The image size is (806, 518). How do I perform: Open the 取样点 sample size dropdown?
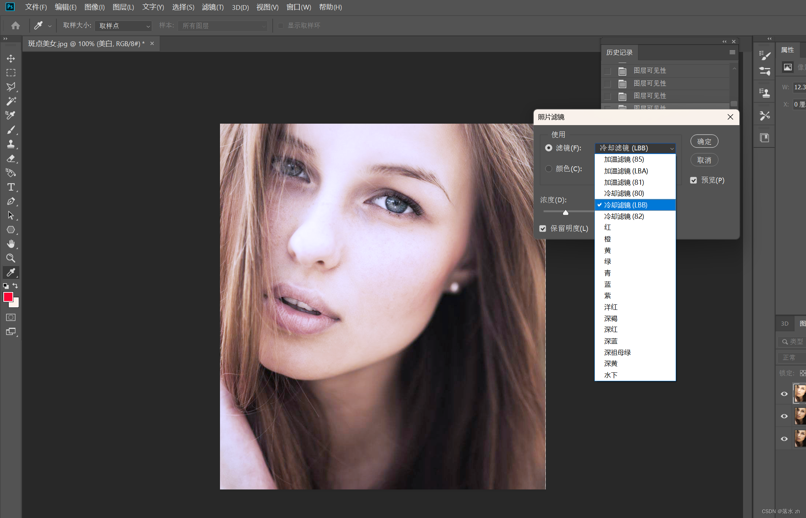(123, 26)
